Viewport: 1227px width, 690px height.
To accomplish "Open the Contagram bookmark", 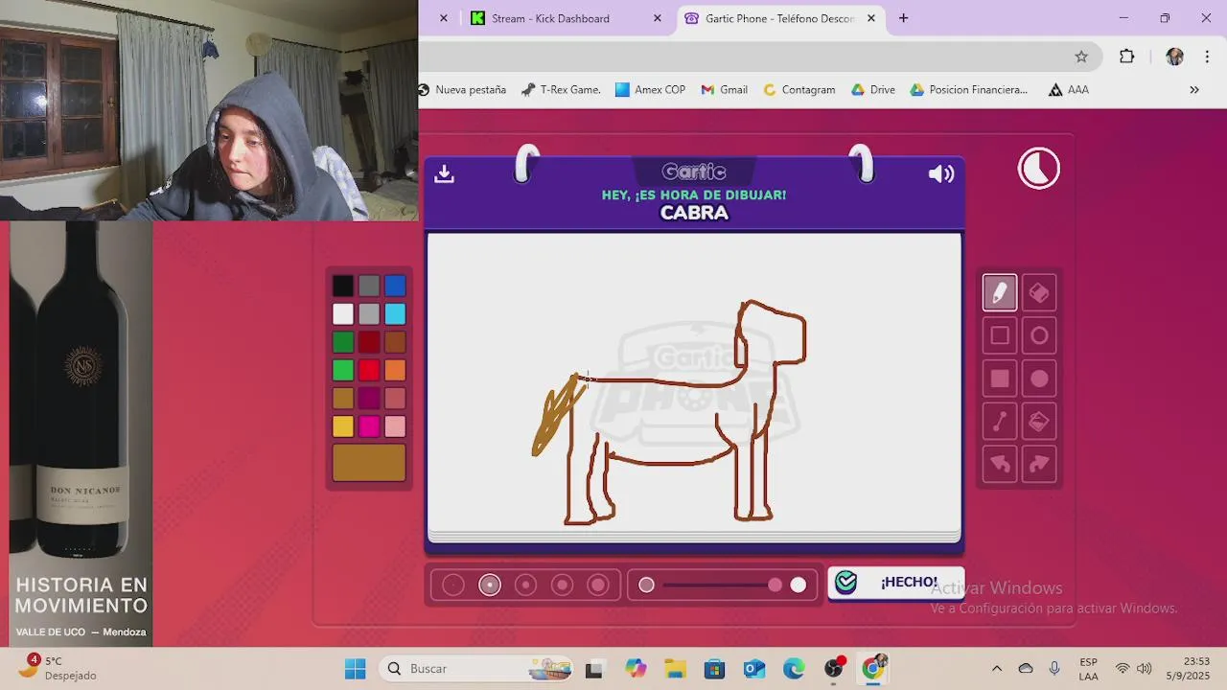I will (799, 89).
